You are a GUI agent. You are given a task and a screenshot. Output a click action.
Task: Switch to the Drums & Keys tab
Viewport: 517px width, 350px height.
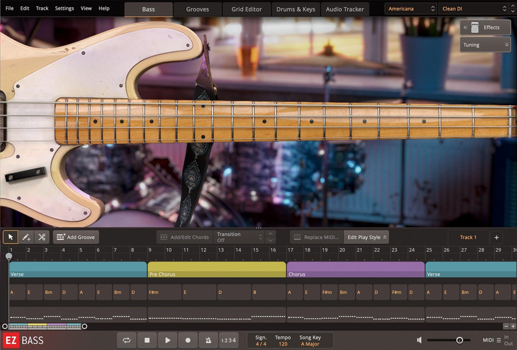click(296, 9)
